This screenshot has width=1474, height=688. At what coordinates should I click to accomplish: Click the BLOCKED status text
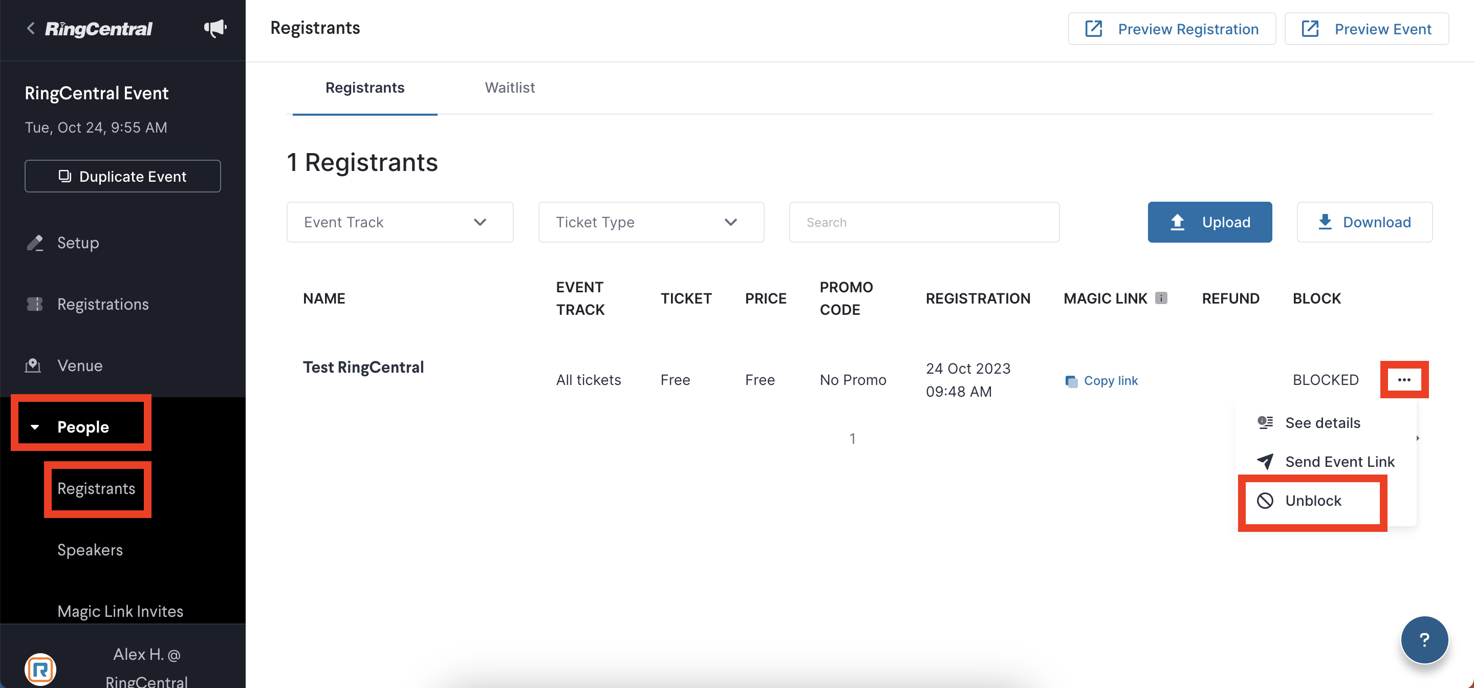[x=1325, y=380]
